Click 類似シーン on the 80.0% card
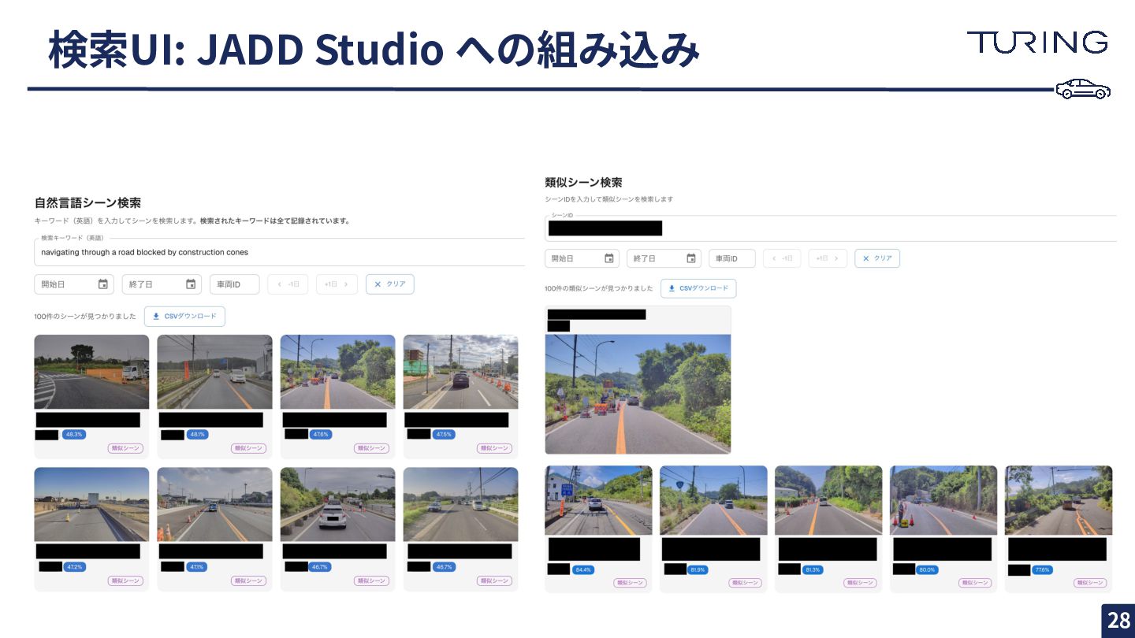The image size is (1135, 638). pos(975,583)
